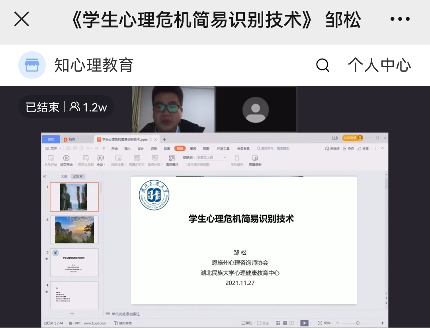Click the slideshow play button in status bar
This screenshot has width=430, height=330.
pos(304,323)
